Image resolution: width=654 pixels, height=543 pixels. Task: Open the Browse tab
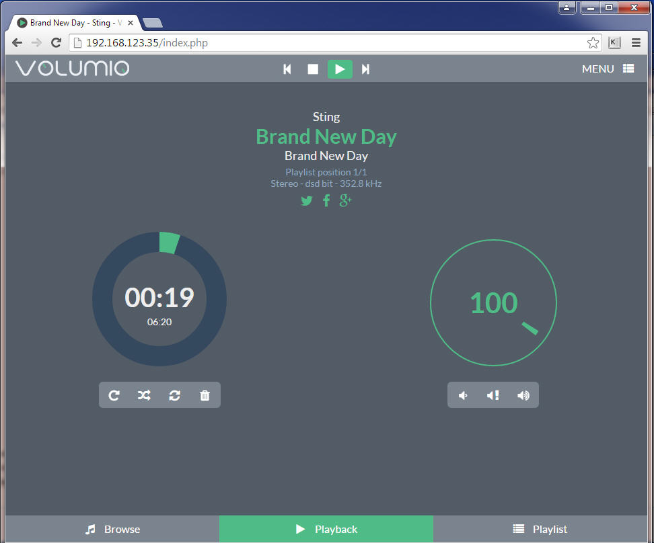[x=112, y=530]
